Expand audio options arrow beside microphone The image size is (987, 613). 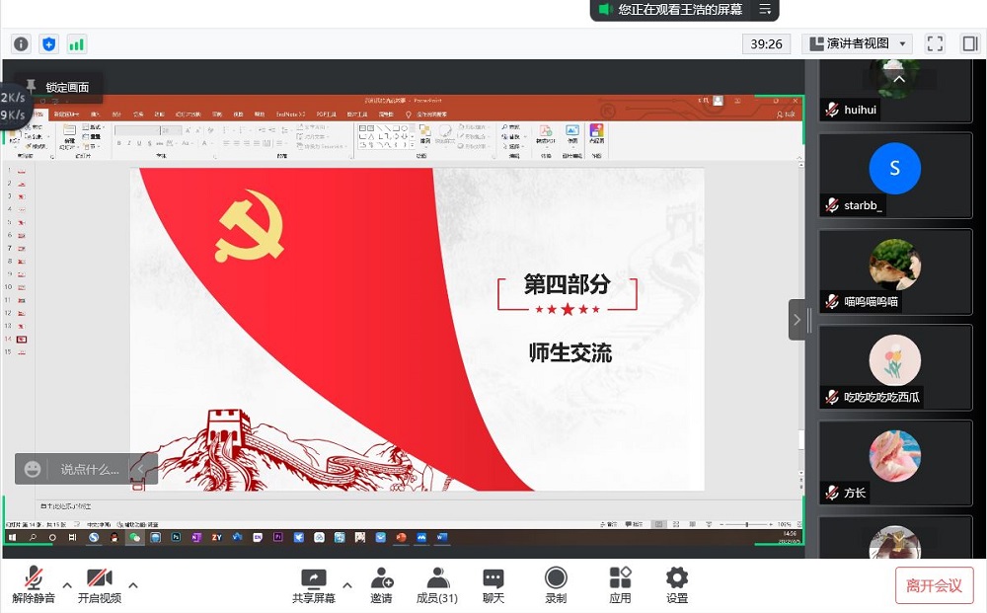coord(67,585)
